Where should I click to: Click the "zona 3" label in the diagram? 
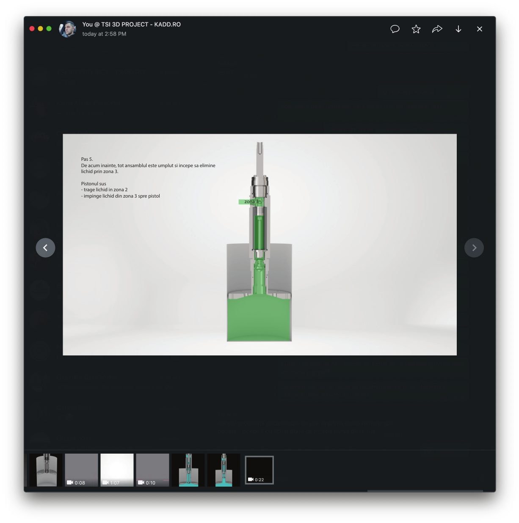pos(251,202)
